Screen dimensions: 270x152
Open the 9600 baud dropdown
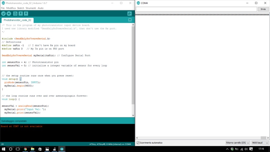[260, 143]
